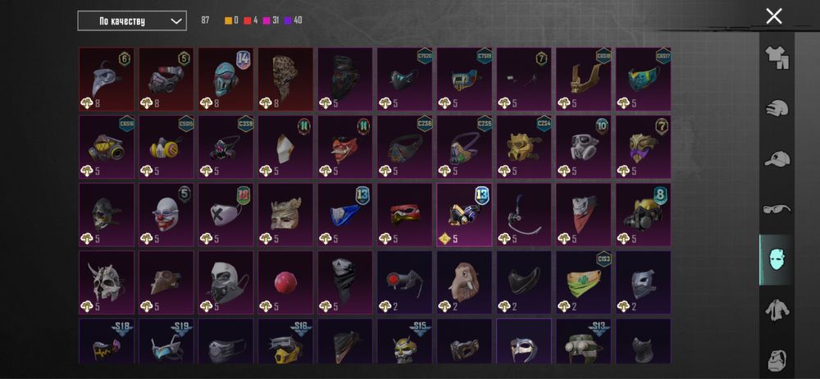The image size is (820, 379).
Task: Filter by the purple quality swatch
Action: coord(288,21)
